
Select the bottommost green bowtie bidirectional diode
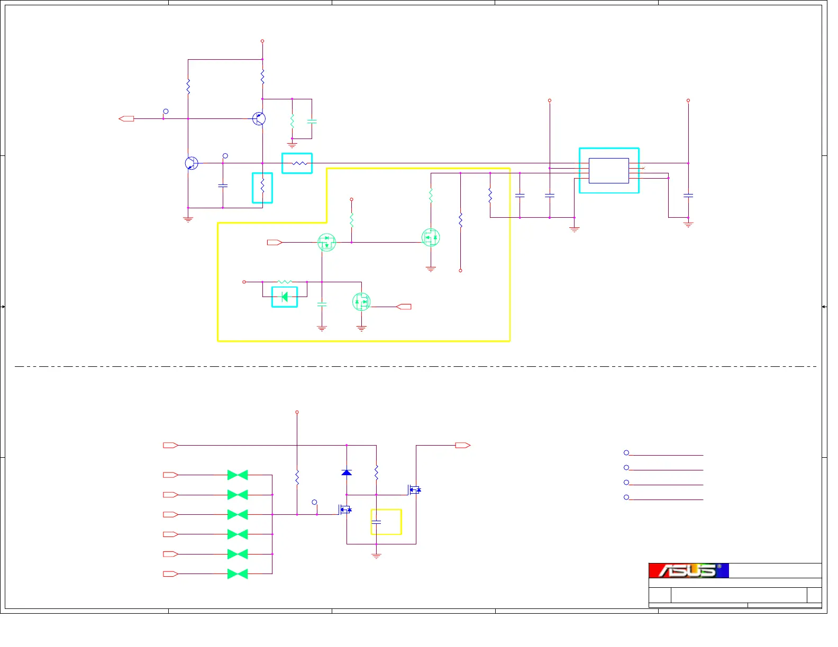pyautogui.click(x=238, y=574)
